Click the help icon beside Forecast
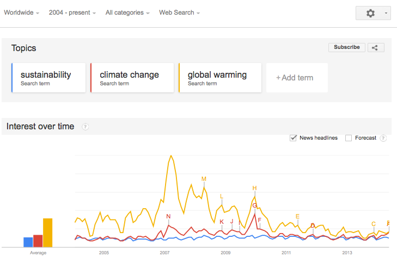This screenshot has width=397, height=257. pos(383,138)
